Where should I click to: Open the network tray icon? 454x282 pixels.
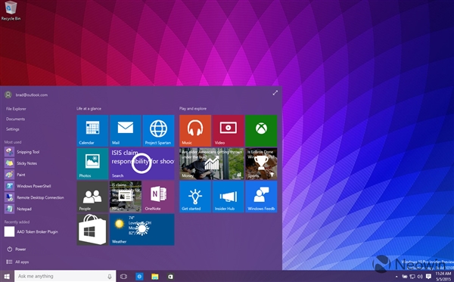point(412,277)
